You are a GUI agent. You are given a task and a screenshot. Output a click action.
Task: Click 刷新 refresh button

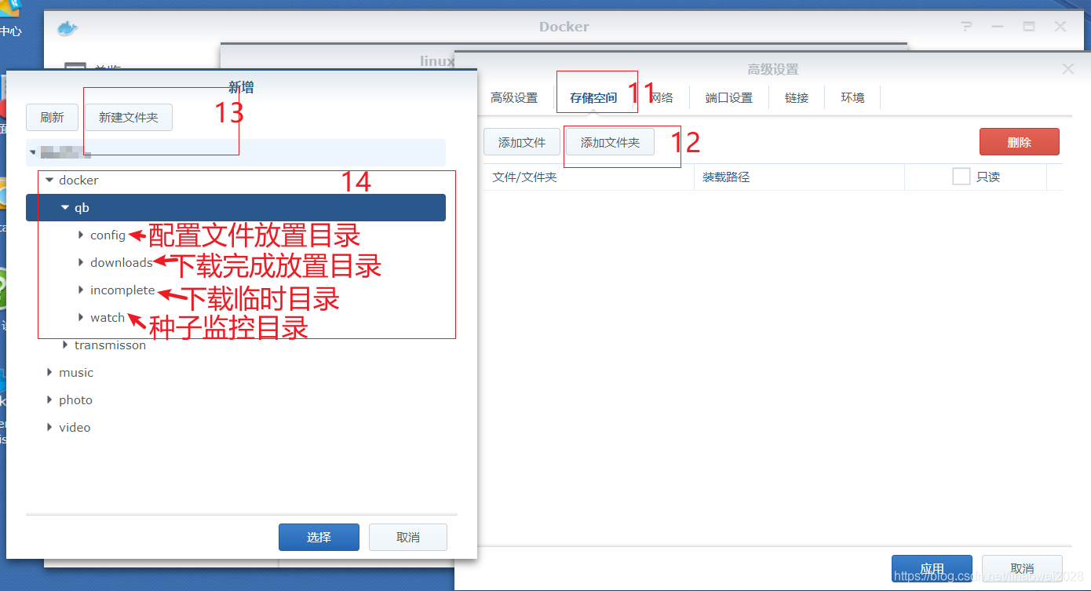click(52, 118)
